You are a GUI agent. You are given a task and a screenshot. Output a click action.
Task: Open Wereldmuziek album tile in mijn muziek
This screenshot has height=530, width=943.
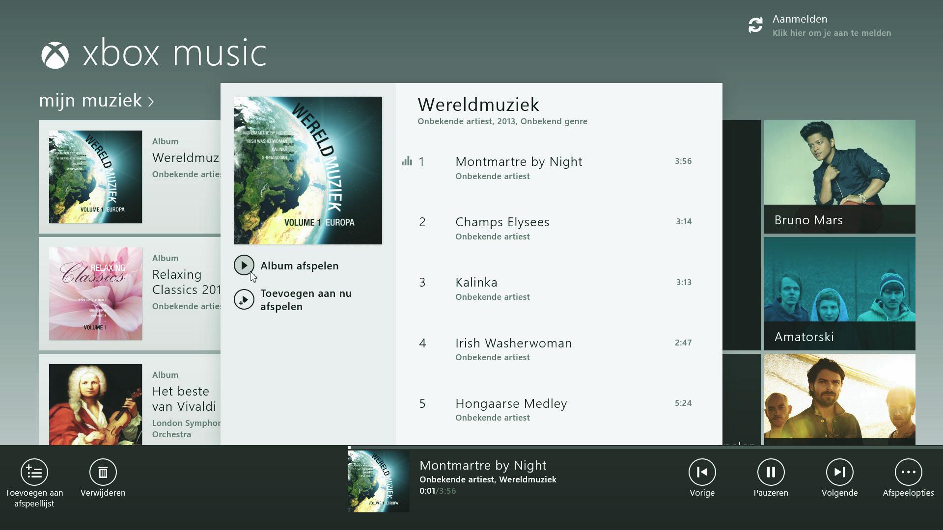(130, 177)
